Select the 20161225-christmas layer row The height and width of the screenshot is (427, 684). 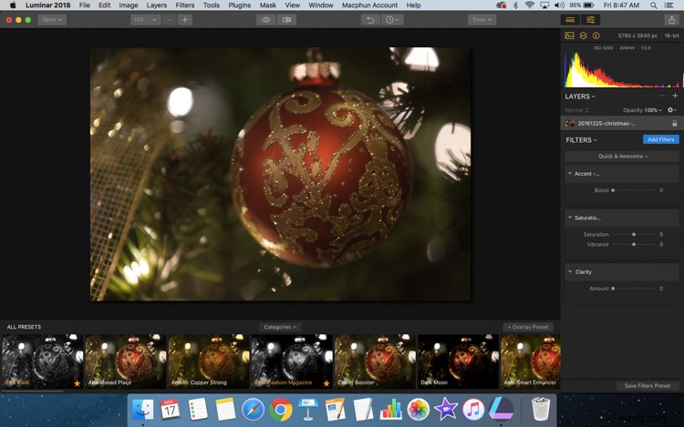coord(622,124)
